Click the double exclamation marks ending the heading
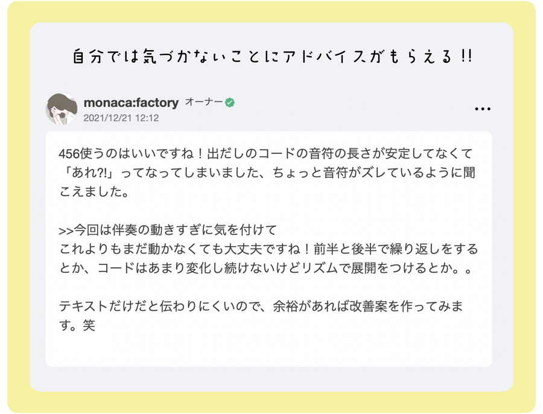The width and height of the screenshot is (543, 414). click(466, 56)
